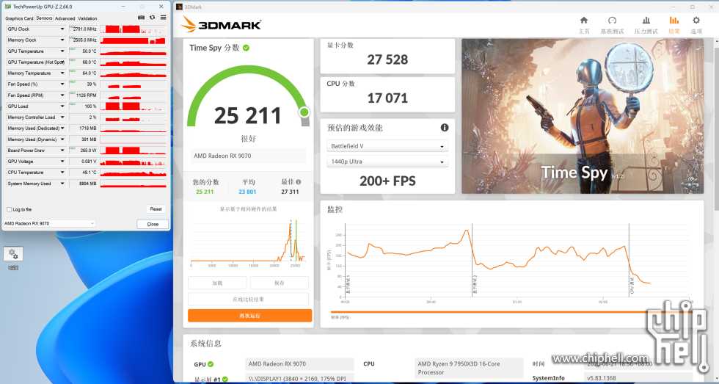719x384 pixels.
Task: Expand the Memory Clock sensor dropdown
Action: [x=62, y=40]
